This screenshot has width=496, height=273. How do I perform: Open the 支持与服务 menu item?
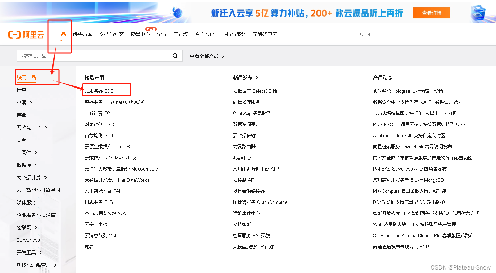point(234,34)
